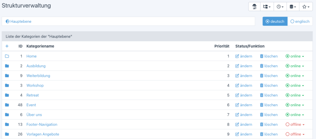Image resolution: width=316 pixels, height=139 pixels.
Task: Open the star favorites dropdown
Action: [306, 7]
